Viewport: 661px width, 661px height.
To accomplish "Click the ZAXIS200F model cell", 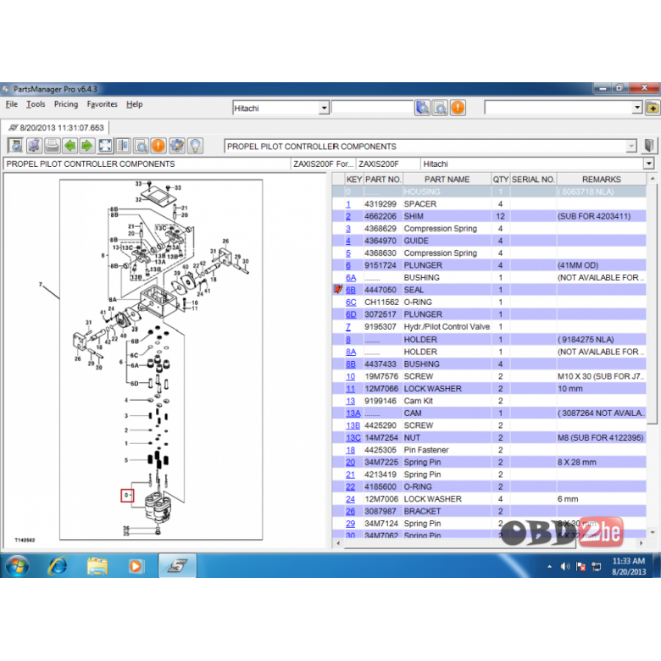I will 388,164.
